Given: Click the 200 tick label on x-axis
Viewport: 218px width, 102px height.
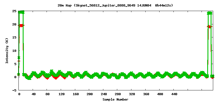Looking at the screenshot, I should 90,94.
